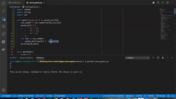Close the word_guess.py tab
This screenshot has width=176, height=99.
pos(44,2)
